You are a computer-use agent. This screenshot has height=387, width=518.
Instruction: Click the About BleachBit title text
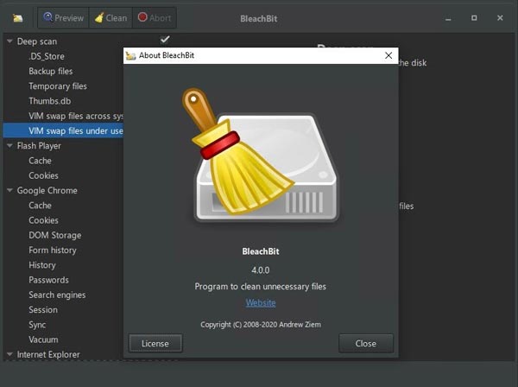click(x=167, y=55)
